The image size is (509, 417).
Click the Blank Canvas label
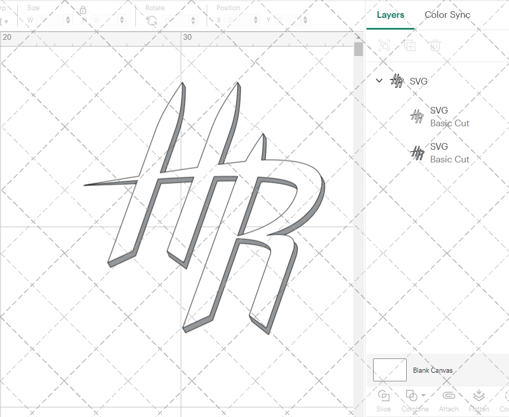pyautogui.click(x=433, y=370)
